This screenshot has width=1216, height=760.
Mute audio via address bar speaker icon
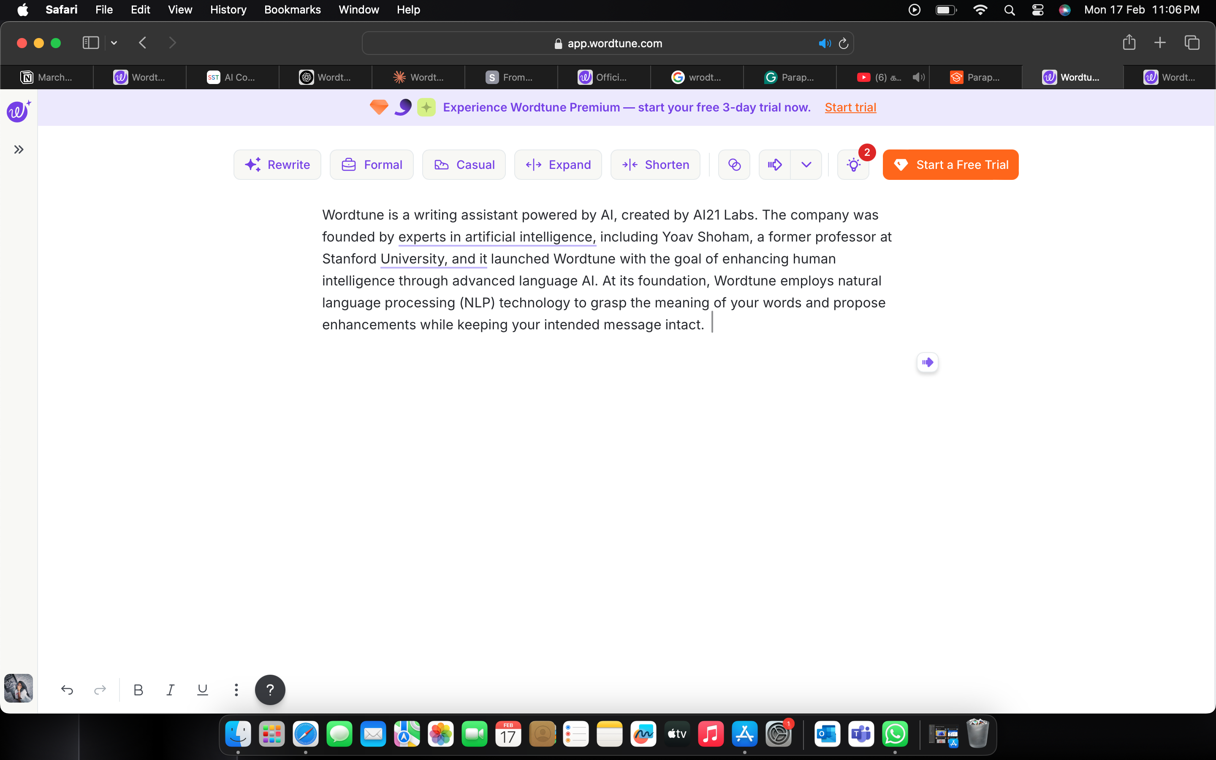coord(825,43)
